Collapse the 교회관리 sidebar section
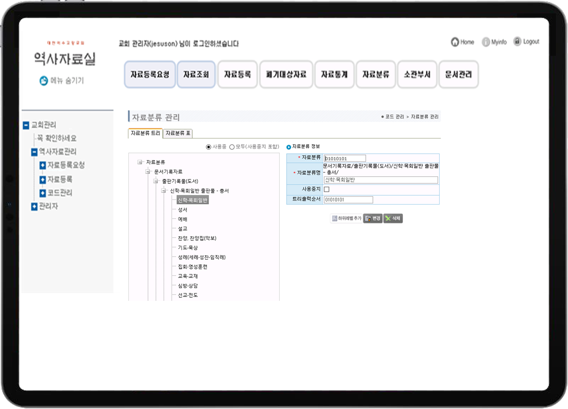 coord(26,125)
